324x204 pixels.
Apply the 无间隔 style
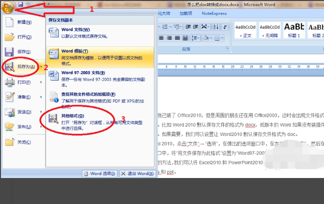click(269, 30)
